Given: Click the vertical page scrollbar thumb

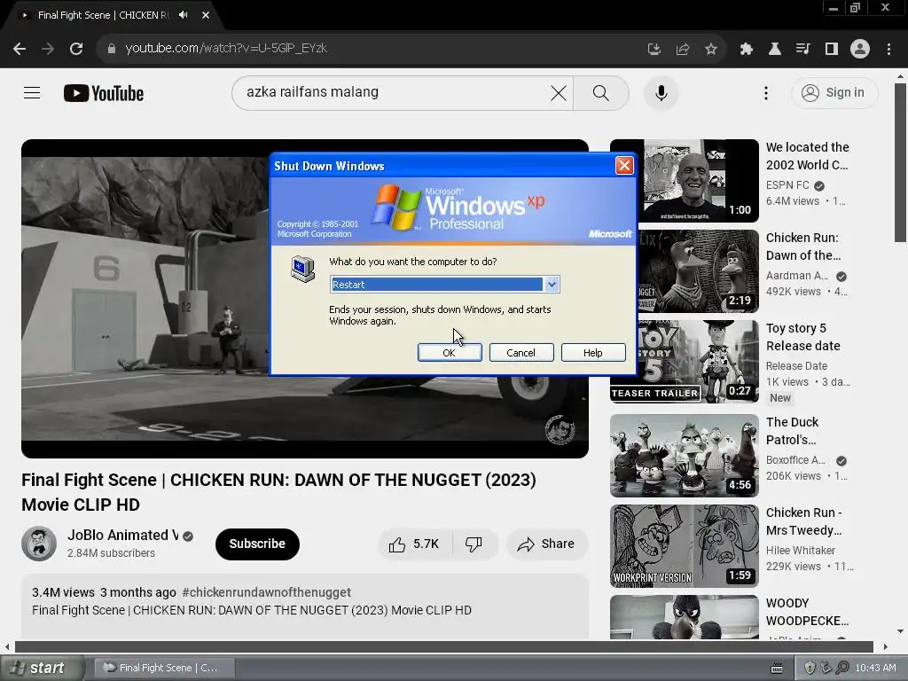Looking at the screenshot, I should click(x=900, y=163).
